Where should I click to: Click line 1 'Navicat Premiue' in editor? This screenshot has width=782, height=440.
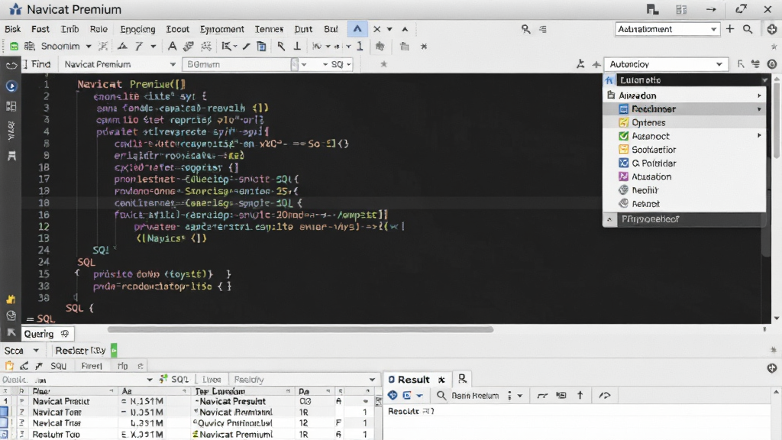(131, 84)
